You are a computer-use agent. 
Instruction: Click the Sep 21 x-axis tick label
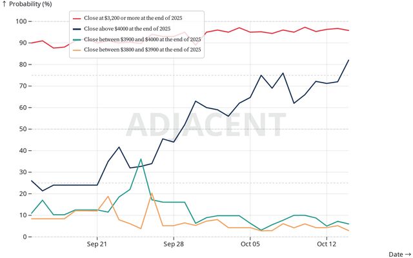tap(96, 245)
